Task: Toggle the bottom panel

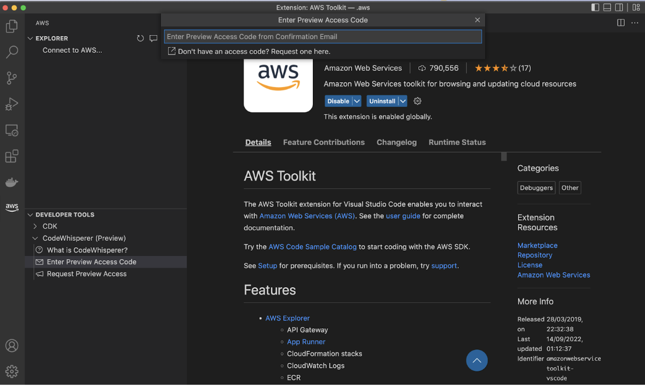Action: pyautogui.click(x=607, y=8)
